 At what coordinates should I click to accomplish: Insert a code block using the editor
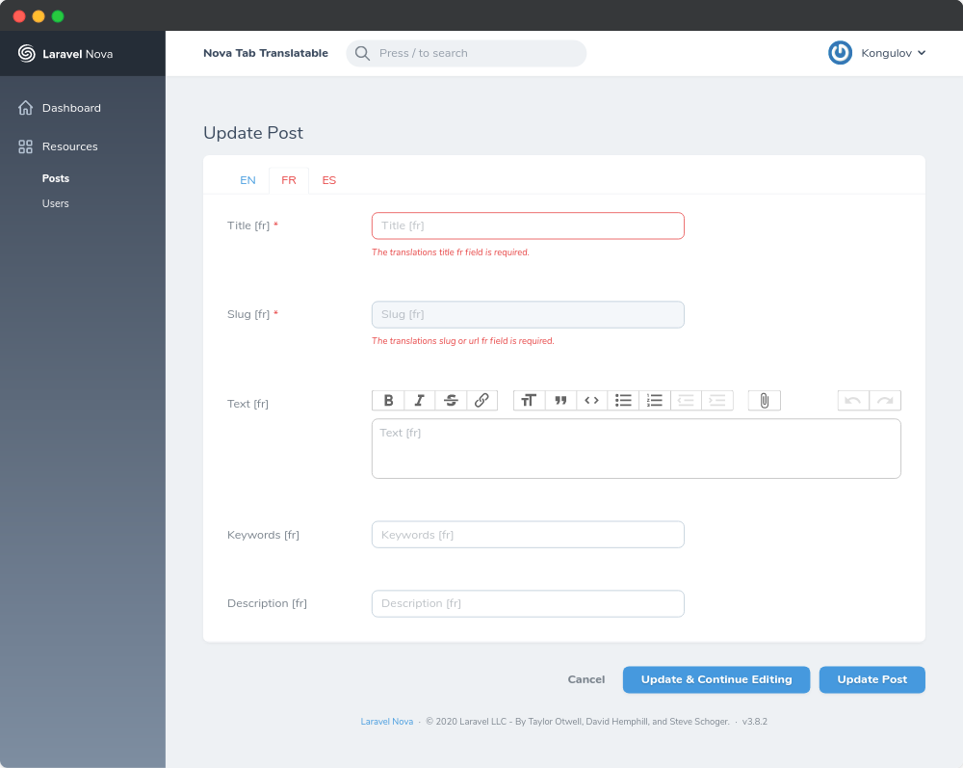point(591,400)
